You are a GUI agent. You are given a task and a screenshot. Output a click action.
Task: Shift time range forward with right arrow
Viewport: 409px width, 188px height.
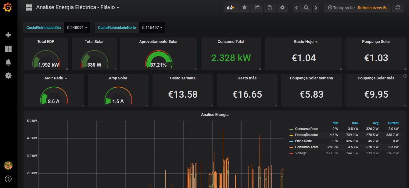[x=316, y=8]
